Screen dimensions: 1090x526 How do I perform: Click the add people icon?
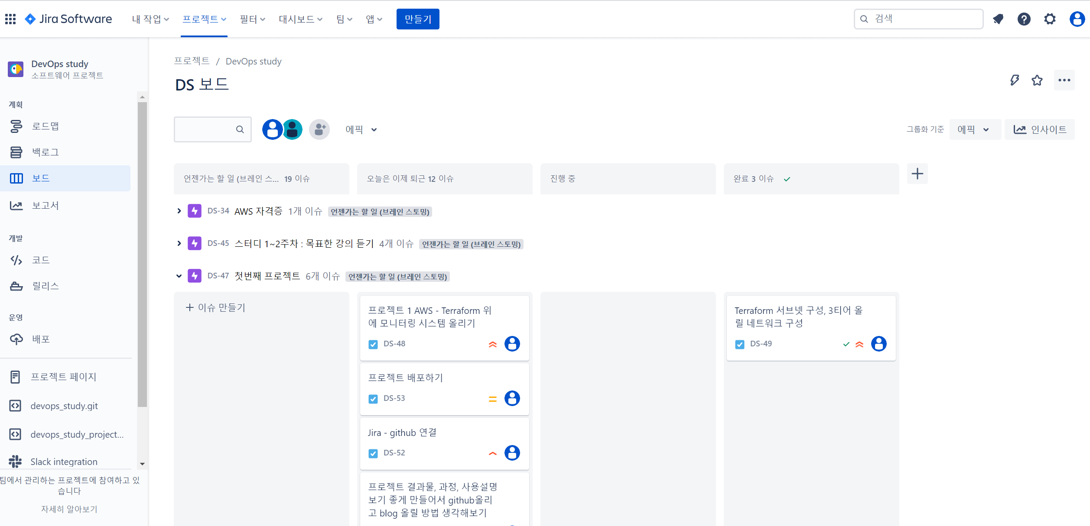(319, 129)
